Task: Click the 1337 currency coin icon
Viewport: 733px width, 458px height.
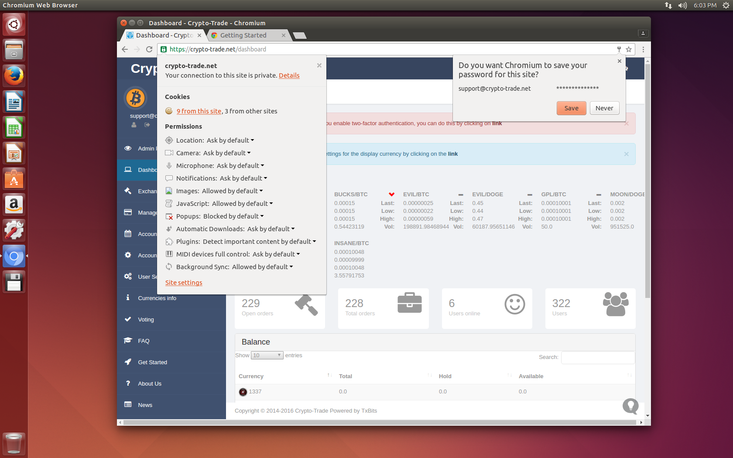Action: pyautogui.click(x=243, y=392)
